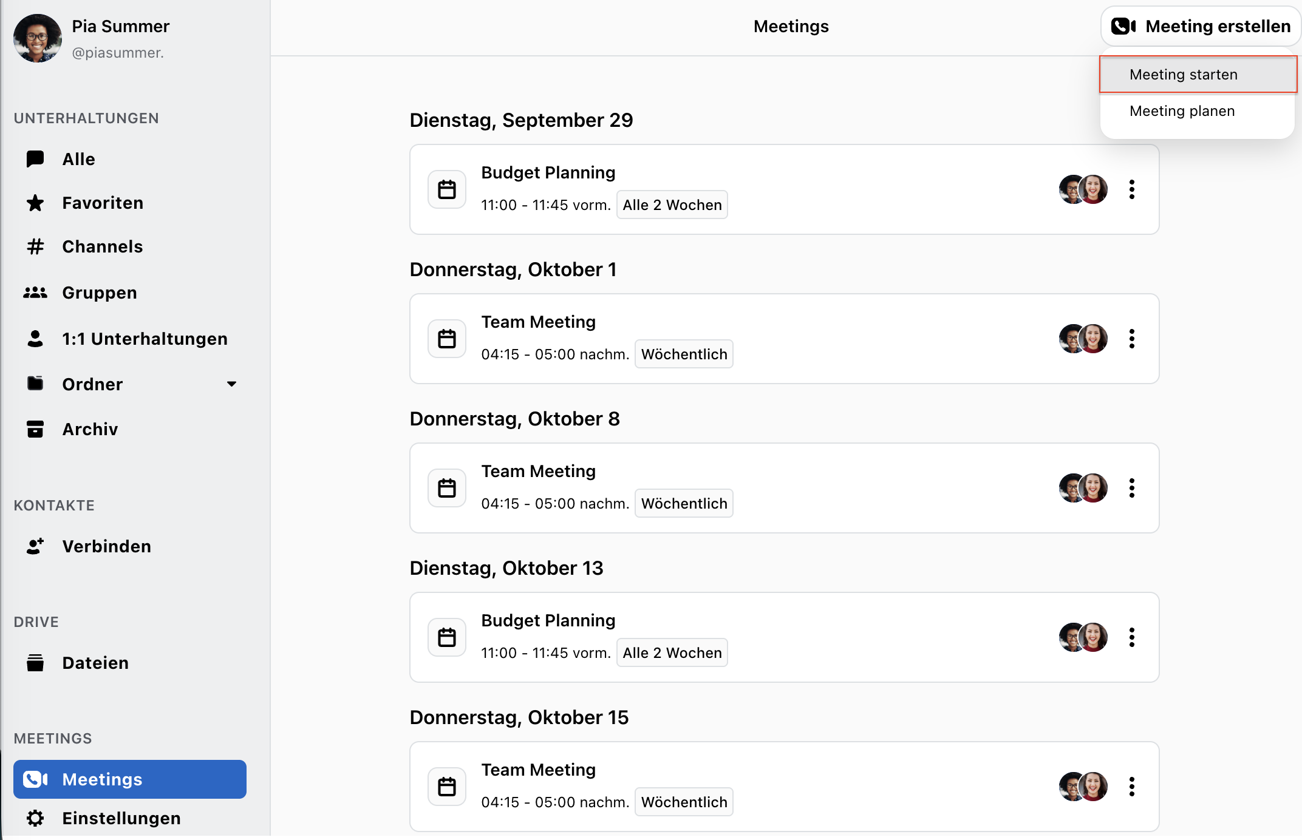The width and height of the screenshot is (1302, 840).
Task: Open Team Meeting title on Oktober 15
Action: click(539, 770)
